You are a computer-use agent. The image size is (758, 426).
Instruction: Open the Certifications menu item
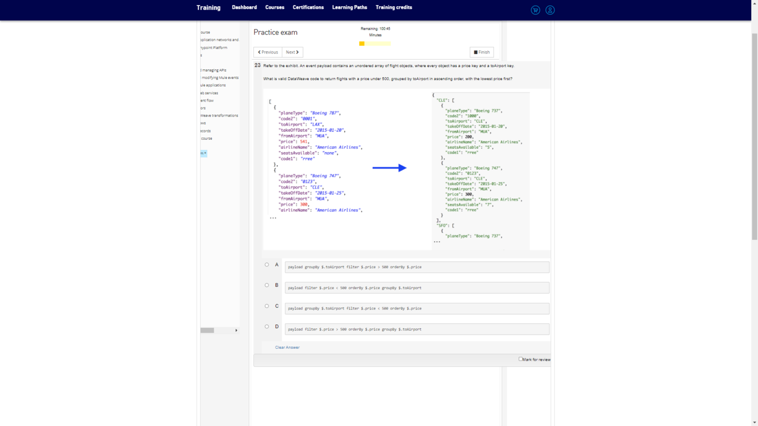[308, 7]
